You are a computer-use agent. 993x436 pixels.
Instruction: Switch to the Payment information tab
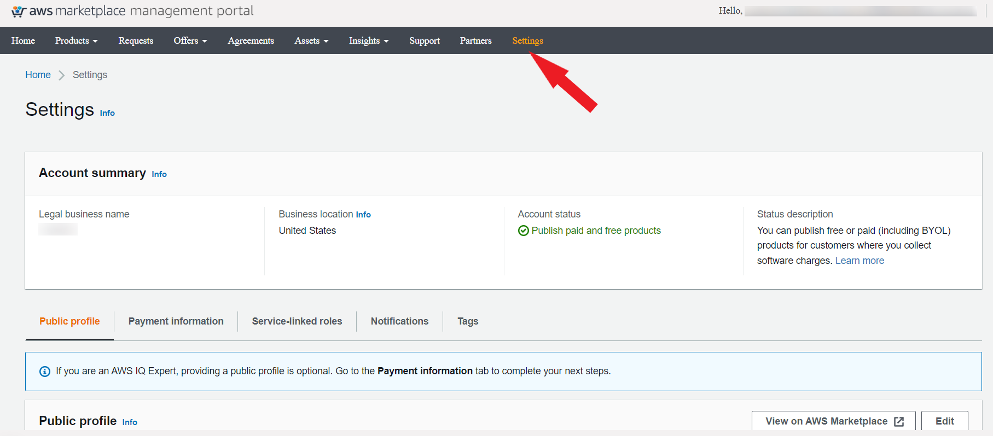point(176,321)
